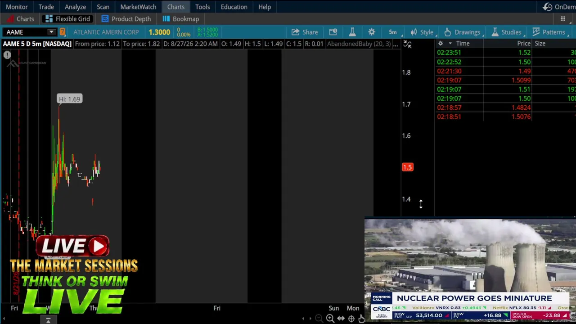Open the Help tab
Image resolution: width=576 pixels, height=324 pixels.
point(265,7)
